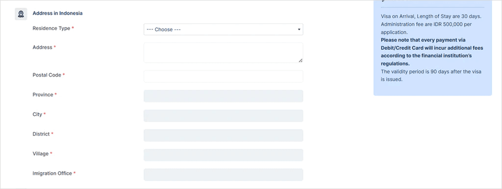Select the Province field
Image resolution: width=502 pixels, height=189 pixels.
223,96
